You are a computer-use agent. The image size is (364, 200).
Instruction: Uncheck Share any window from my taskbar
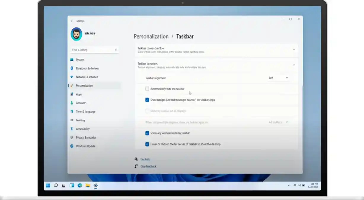147,133
